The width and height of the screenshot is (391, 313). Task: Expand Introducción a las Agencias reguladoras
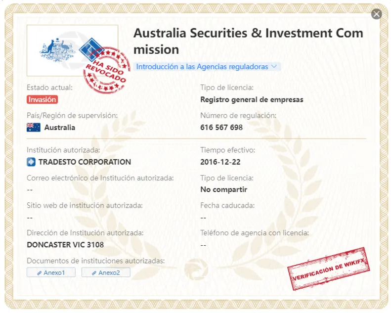coord(207,67)
